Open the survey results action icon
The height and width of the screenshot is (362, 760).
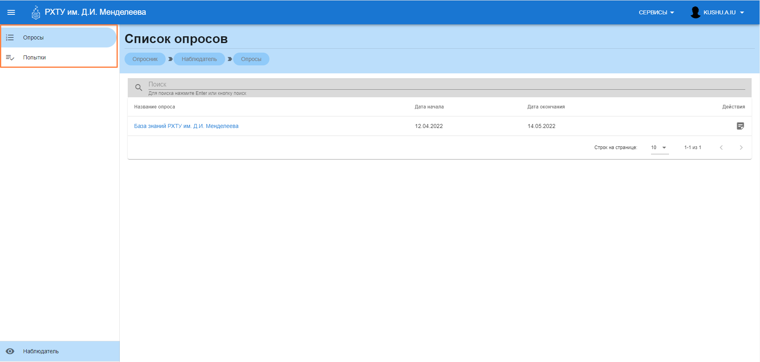(x=740, y=126)
